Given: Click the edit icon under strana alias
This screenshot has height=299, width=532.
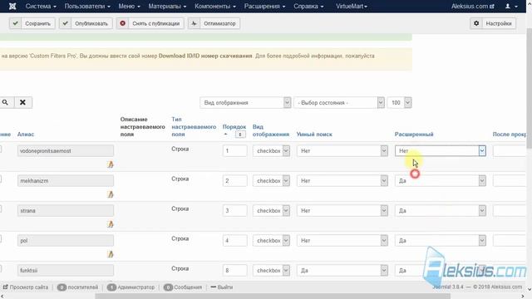Looking at the screenshot, I should [111, 224].
